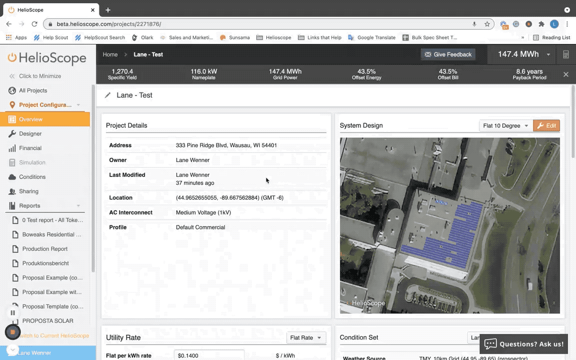The height and width of the screenshot is (360, 576).
Task: Click the HelioScope logo
Action: pos(47,58)
